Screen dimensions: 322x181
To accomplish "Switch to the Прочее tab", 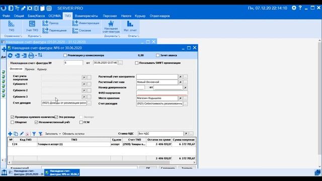I will coord(30,69).
